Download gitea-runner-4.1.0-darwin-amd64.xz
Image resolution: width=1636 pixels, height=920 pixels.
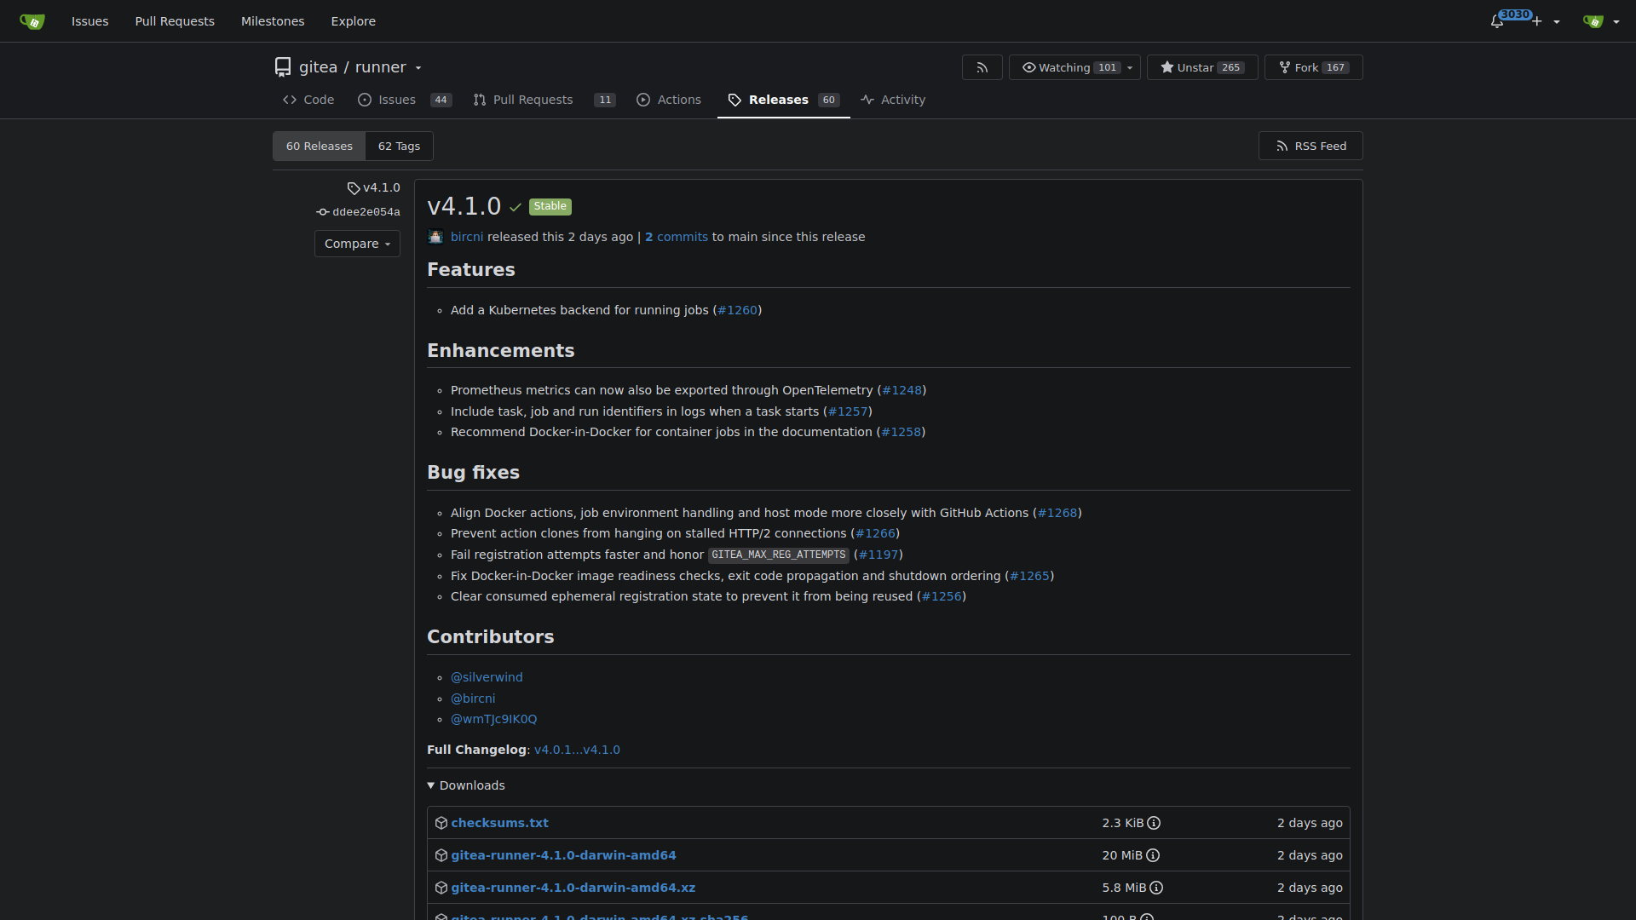[x=573, y=888]
